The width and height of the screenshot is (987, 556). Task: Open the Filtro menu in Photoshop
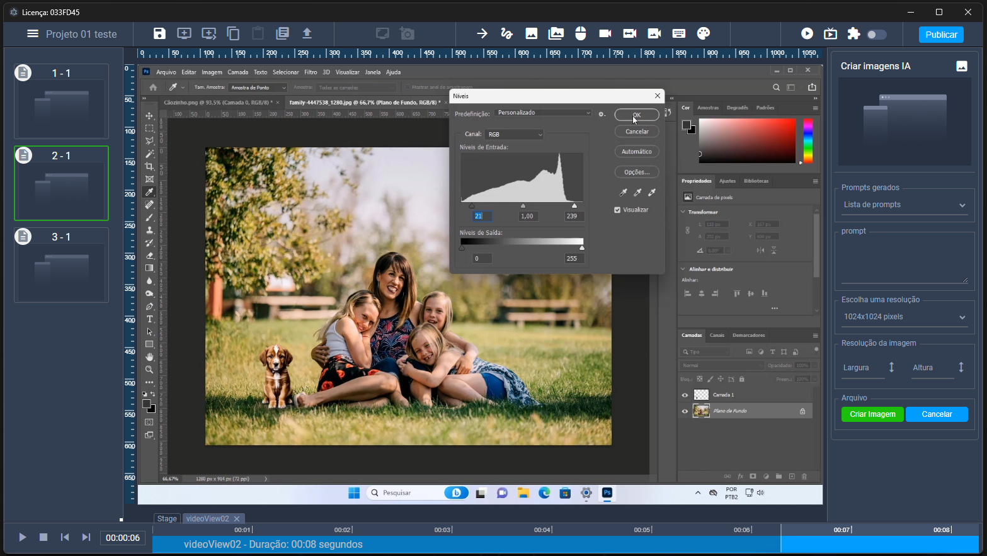[x=311, y=72]
